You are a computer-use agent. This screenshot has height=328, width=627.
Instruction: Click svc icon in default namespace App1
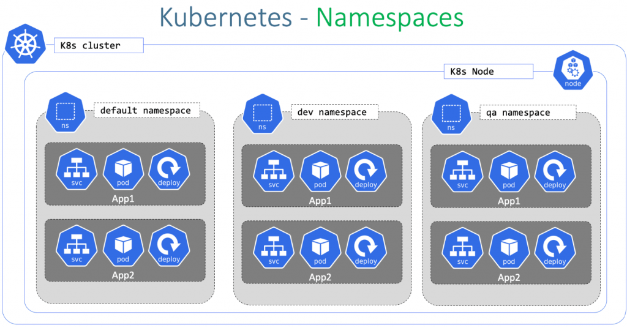click(77, 170)
